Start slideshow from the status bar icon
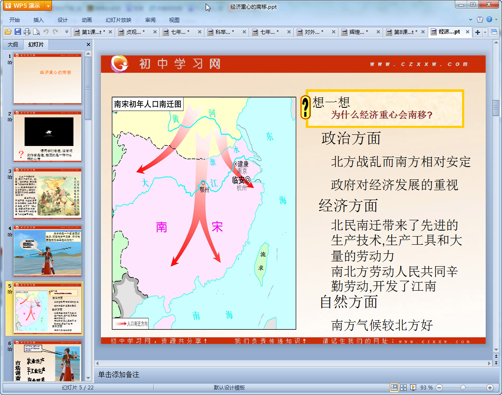This screenshot has width=502, height=395. [413, 387]
